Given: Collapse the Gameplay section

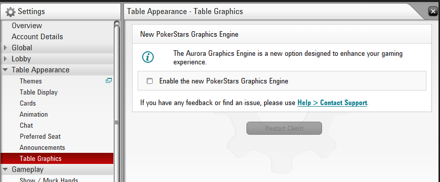Looking at the screenshot, I should coord(6,169).
